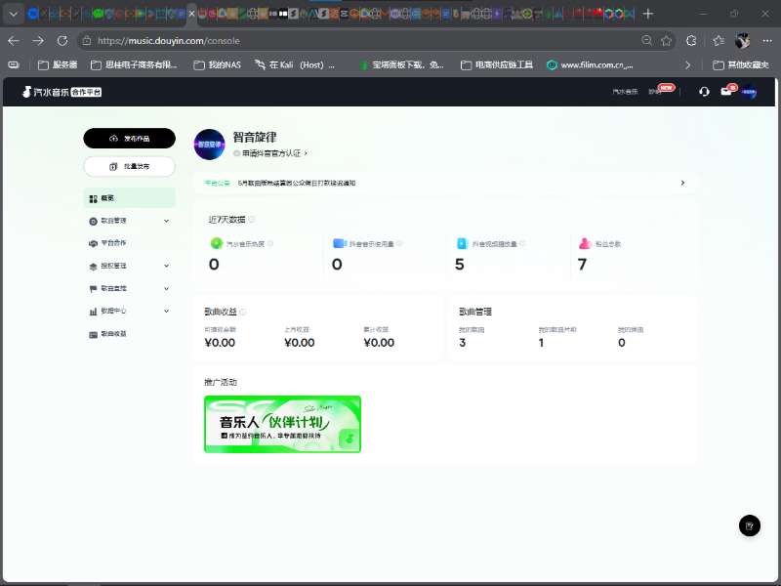Image resolution: width=781 pixels, height=586 pixels.
Task: Open the 音乐人伙伴计划 promotion banner
Action: (x=282, y=424)
